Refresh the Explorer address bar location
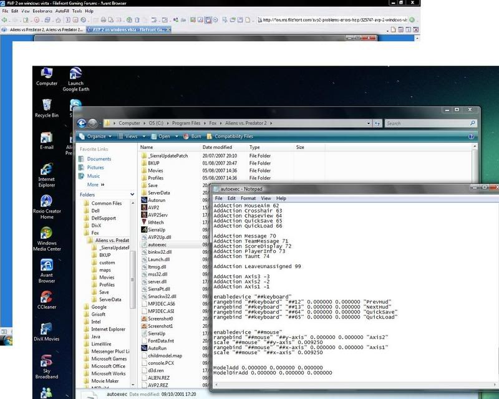 [x=377, y=123]
